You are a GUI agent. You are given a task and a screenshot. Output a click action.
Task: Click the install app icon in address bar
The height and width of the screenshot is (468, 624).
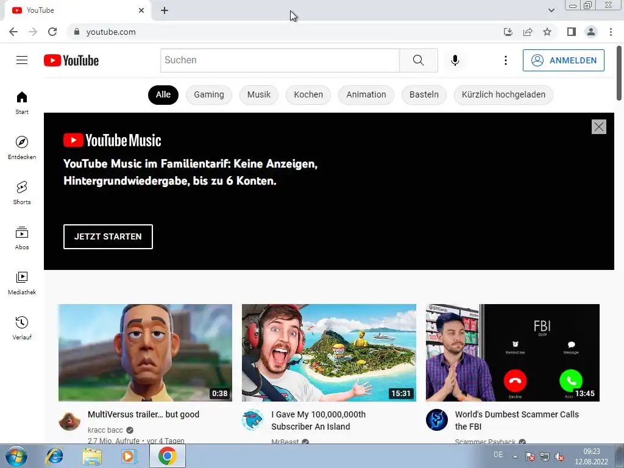(x=508, y=32)
